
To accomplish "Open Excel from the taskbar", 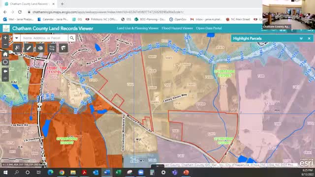I will 118,173.
